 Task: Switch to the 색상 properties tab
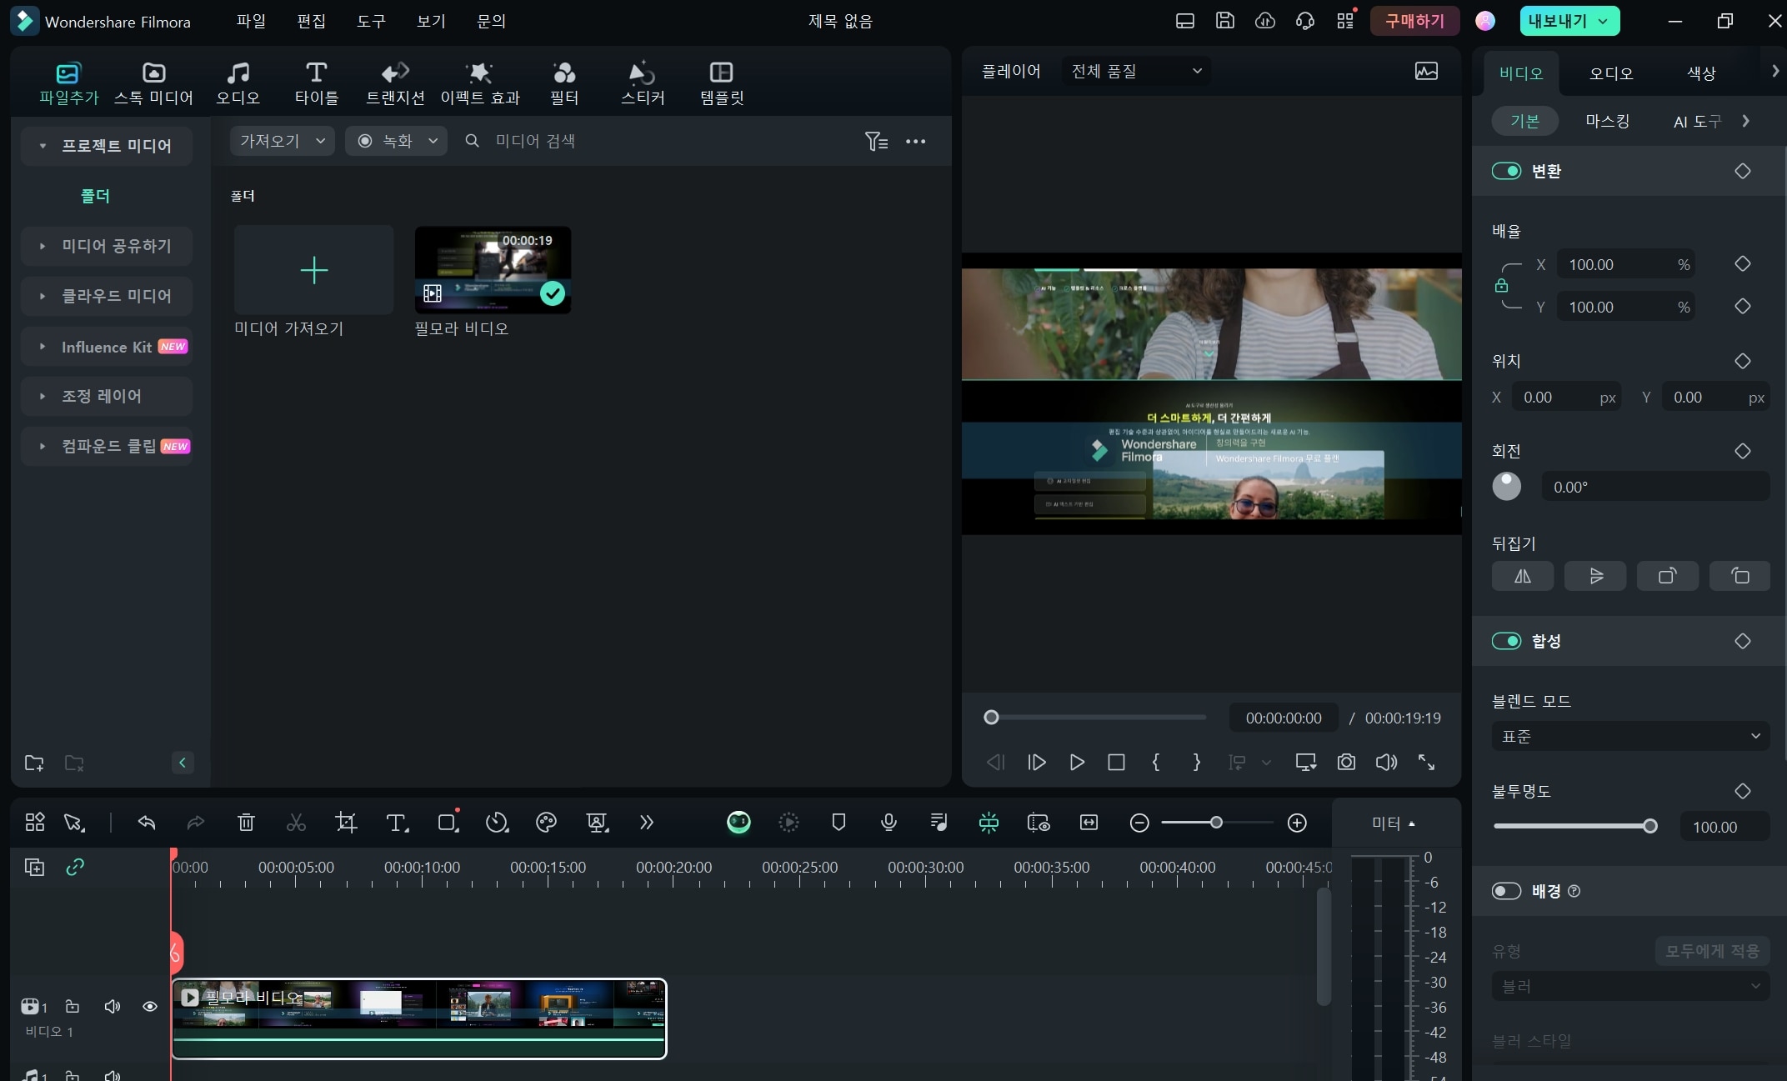[1701, 73]
